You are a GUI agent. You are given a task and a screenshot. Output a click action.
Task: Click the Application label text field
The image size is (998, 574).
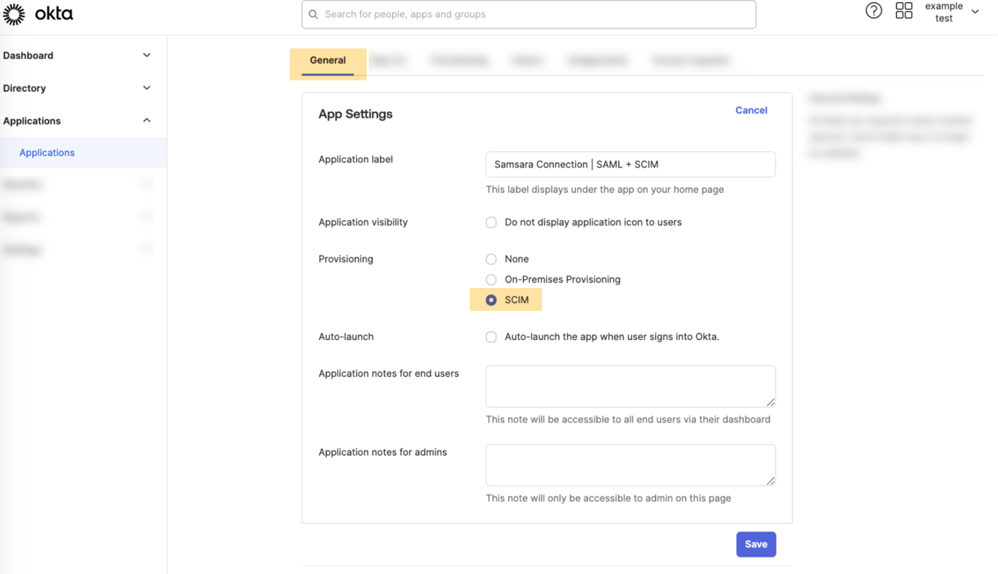pyautogui.click(x=630, y=165)
